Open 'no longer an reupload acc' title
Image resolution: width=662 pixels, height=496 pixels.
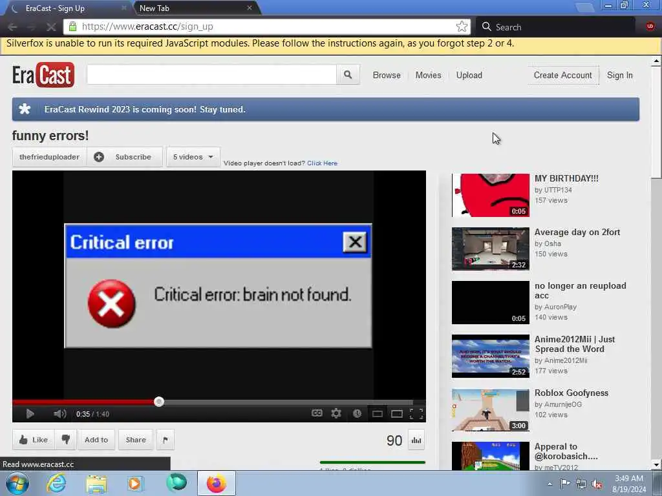(580, 291)
